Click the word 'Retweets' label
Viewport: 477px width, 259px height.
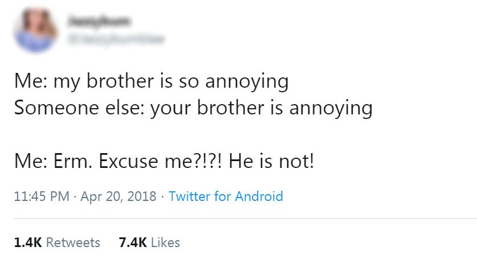(73, 242)
